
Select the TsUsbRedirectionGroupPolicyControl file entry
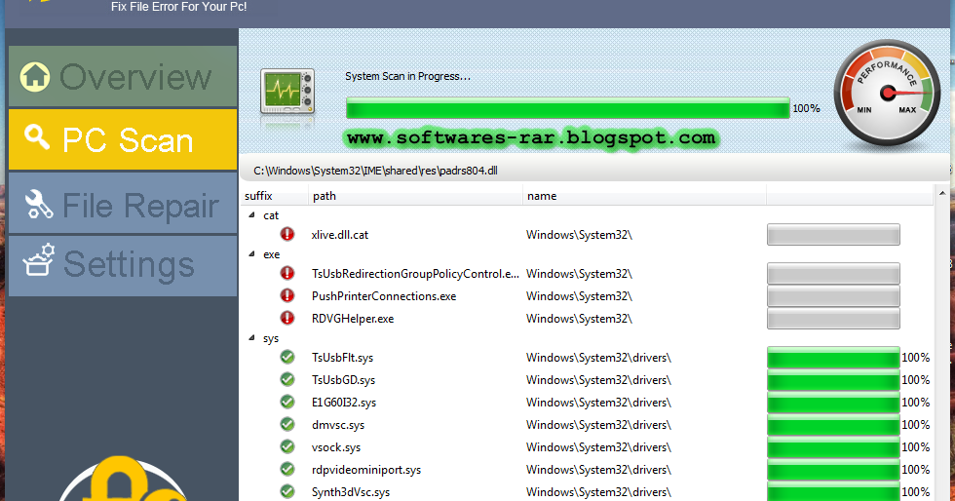coord(415,274)
